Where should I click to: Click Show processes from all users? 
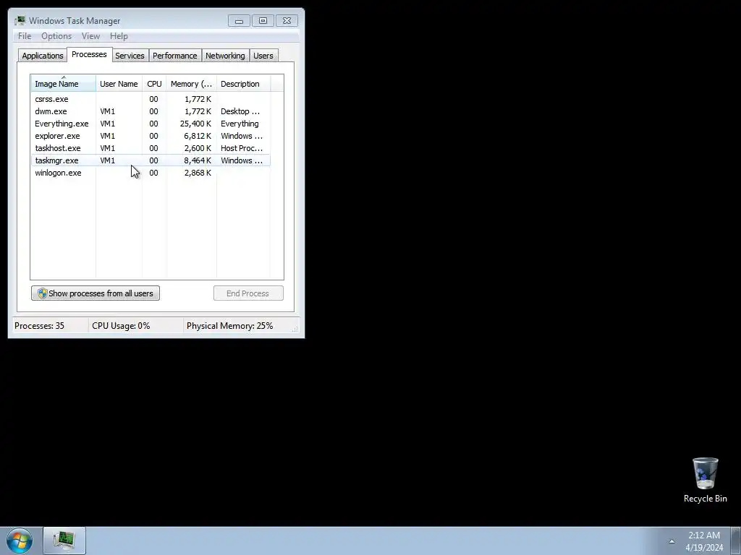[x=96, y=293]
